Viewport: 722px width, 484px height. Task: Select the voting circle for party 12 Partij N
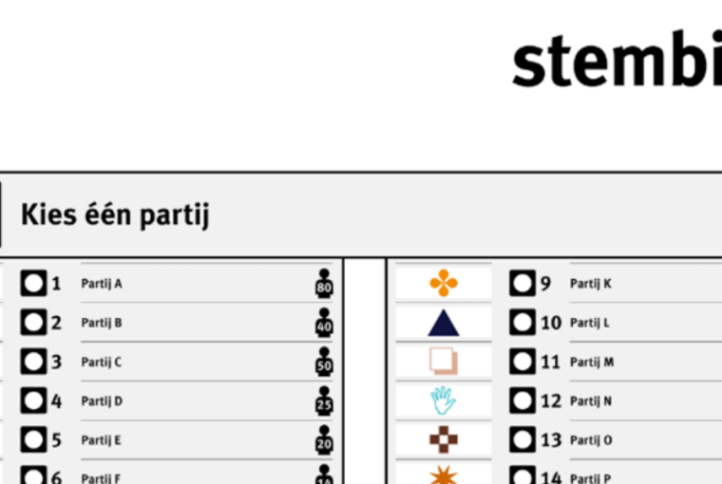click(x=522, y=400)
